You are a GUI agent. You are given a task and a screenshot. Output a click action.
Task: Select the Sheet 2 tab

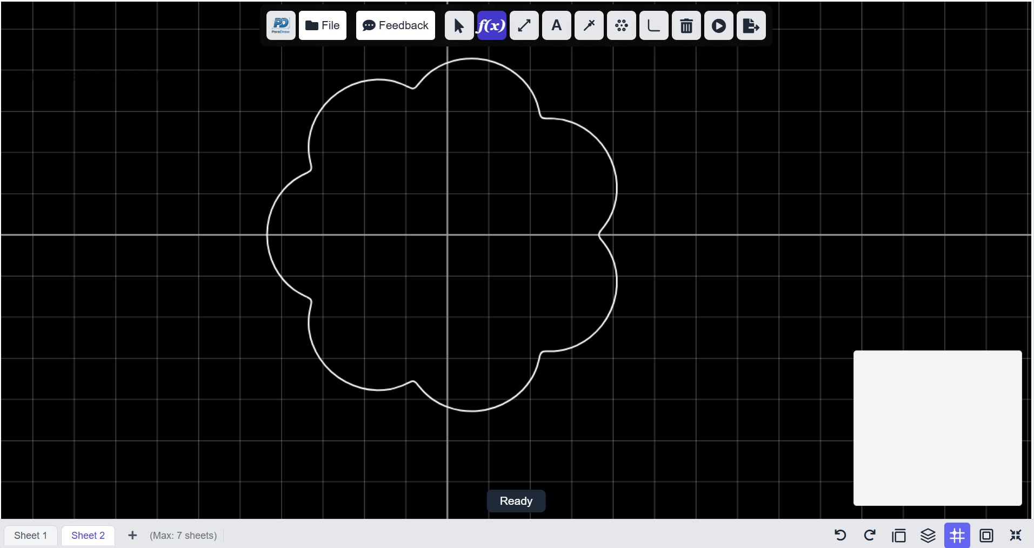(x=88, y=536)
